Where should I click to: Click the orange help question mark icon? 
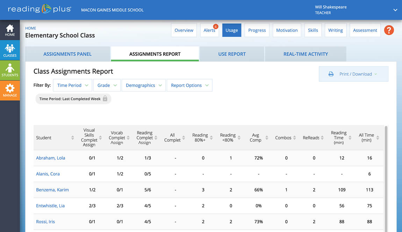point(389,30)
